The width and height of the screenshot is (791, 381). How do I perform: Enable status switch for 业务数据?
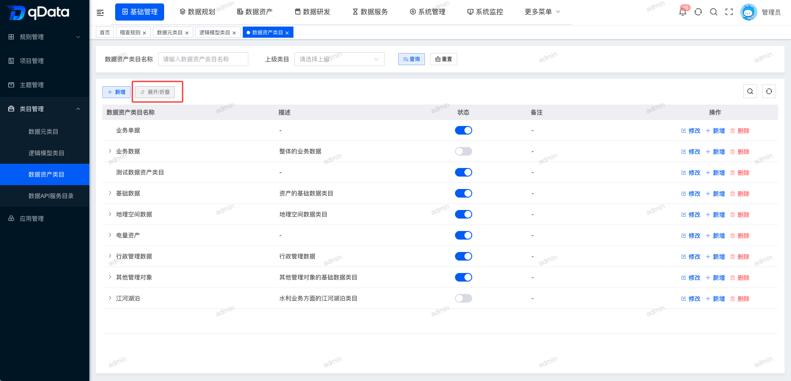pos(464,151)
